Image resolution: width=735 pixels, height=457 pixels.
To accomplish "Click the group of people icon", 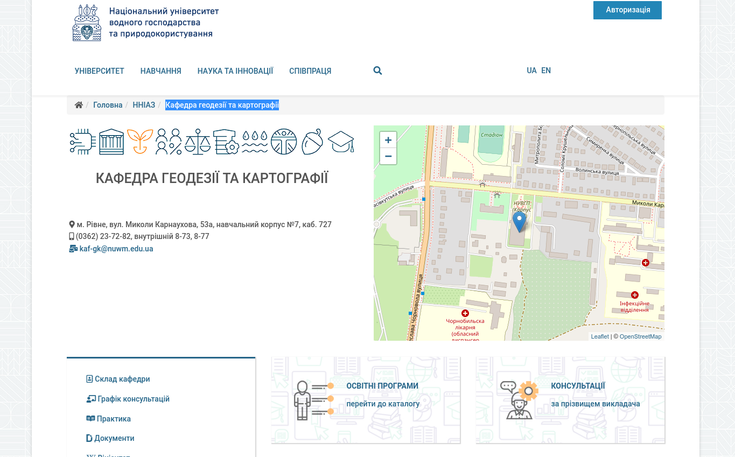I will point(168,142).
